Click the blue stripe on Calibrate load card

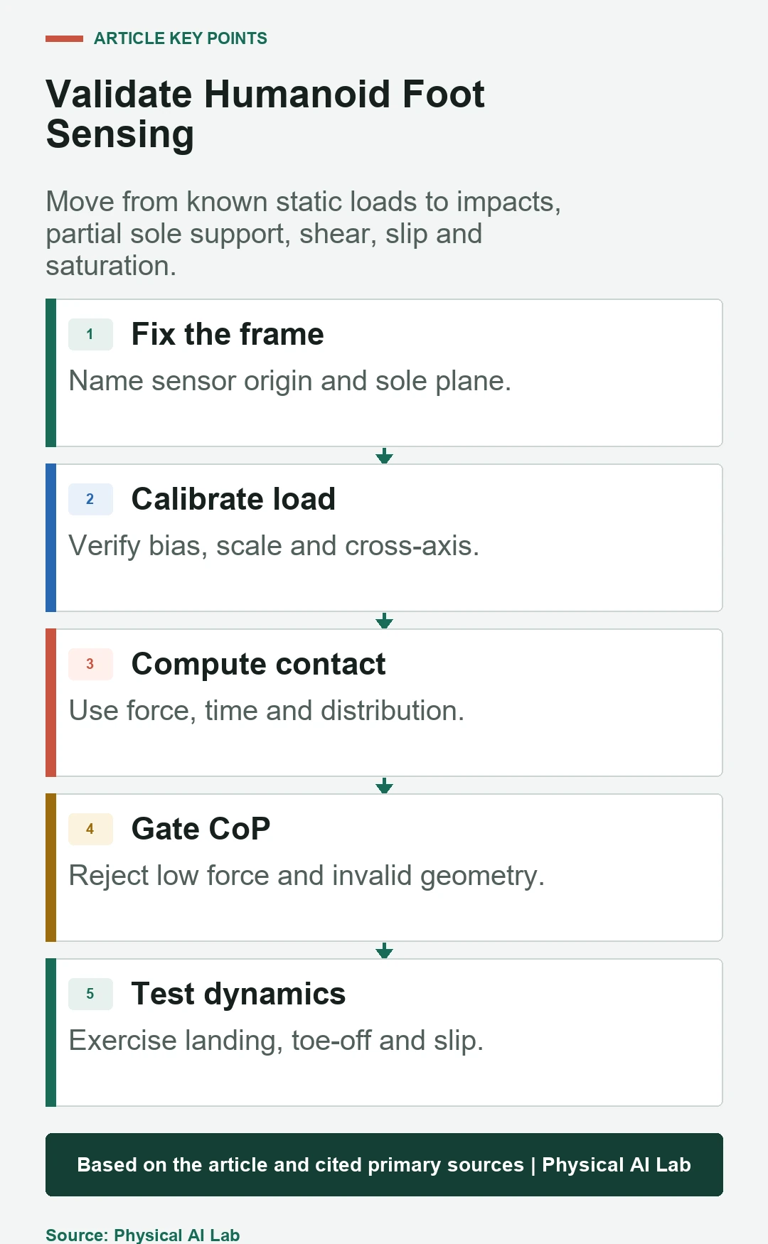[x=50, y=537]
